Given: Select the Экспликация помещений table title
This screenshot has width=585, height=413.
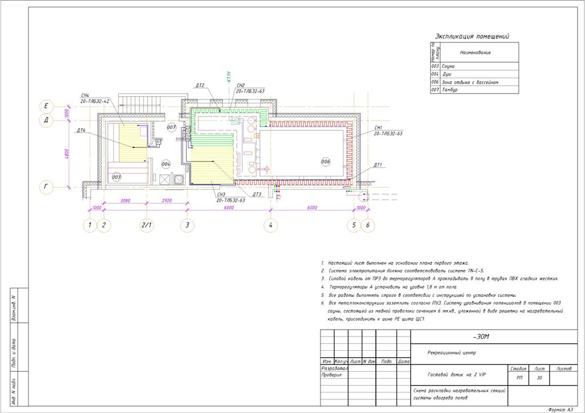Looking at the screenshot, I should pos(472,36).
